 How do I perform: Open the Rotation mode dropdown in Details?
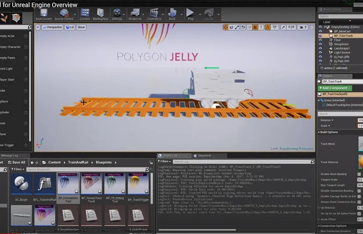[327, 120]
